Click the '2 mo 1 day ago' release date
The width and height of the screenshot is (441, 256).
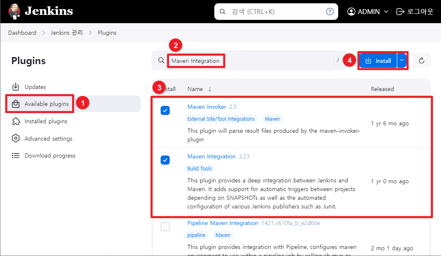pyautogui.click(x=392, y=248)
